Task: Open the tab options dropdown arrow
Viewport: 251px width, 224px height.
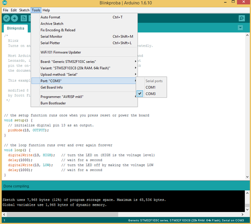Action: pos(241,28)
